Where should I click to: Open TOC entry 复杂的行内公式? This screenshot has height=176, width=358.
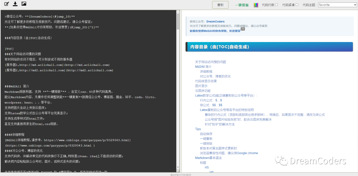pos(265,114)
